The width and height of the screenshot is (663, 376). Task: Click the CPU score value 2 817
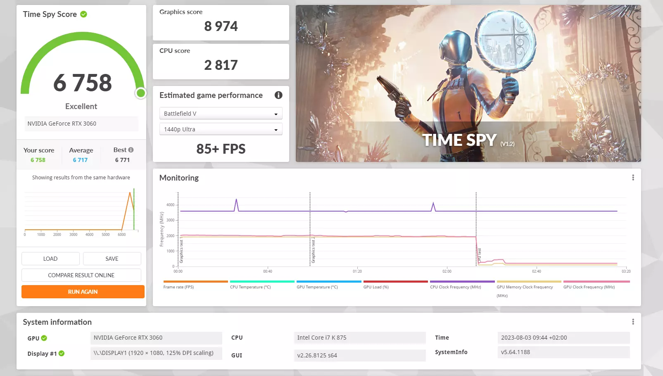pyautogui.click(x=221, y=65)
